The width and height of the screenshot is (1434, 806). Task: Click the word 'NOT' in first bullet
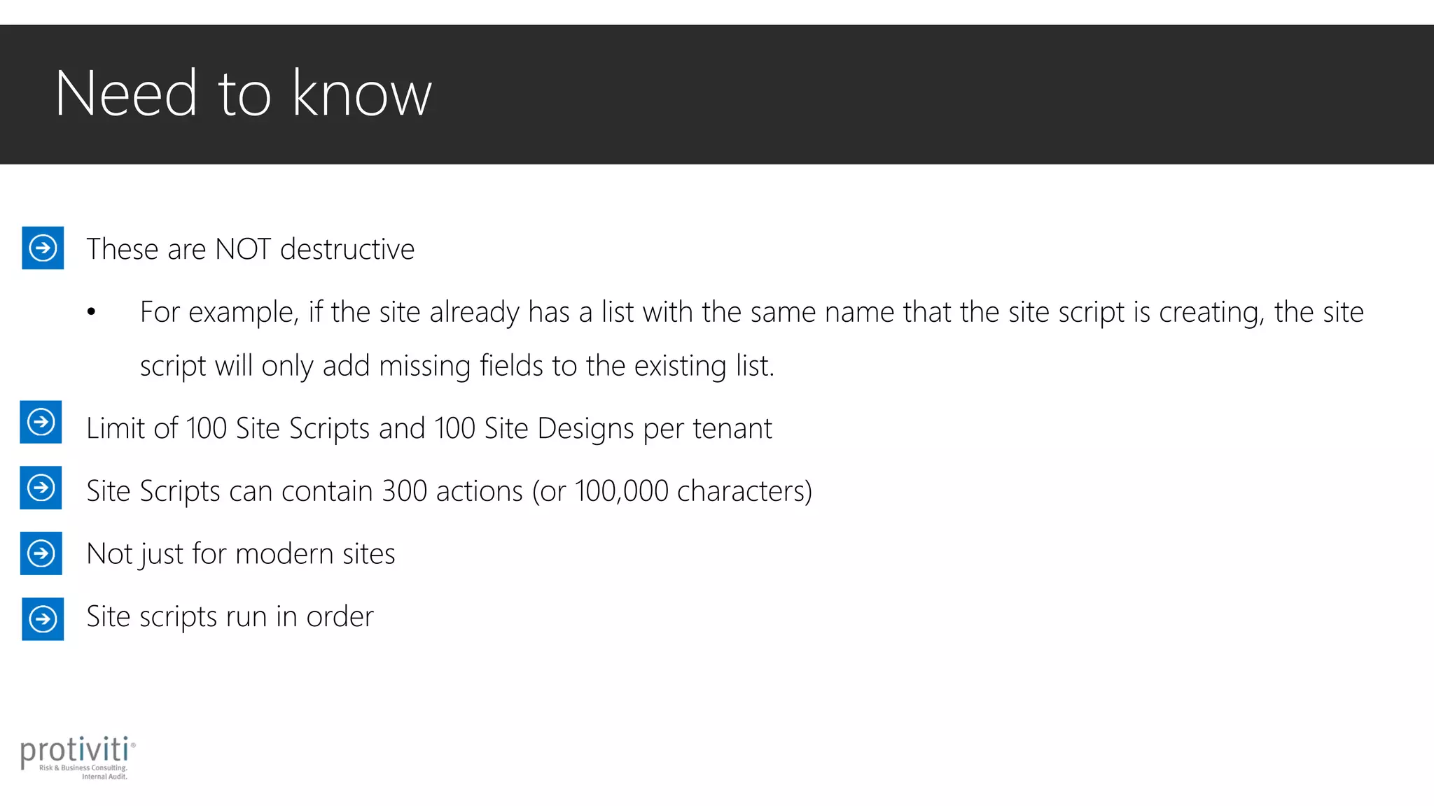243,249
